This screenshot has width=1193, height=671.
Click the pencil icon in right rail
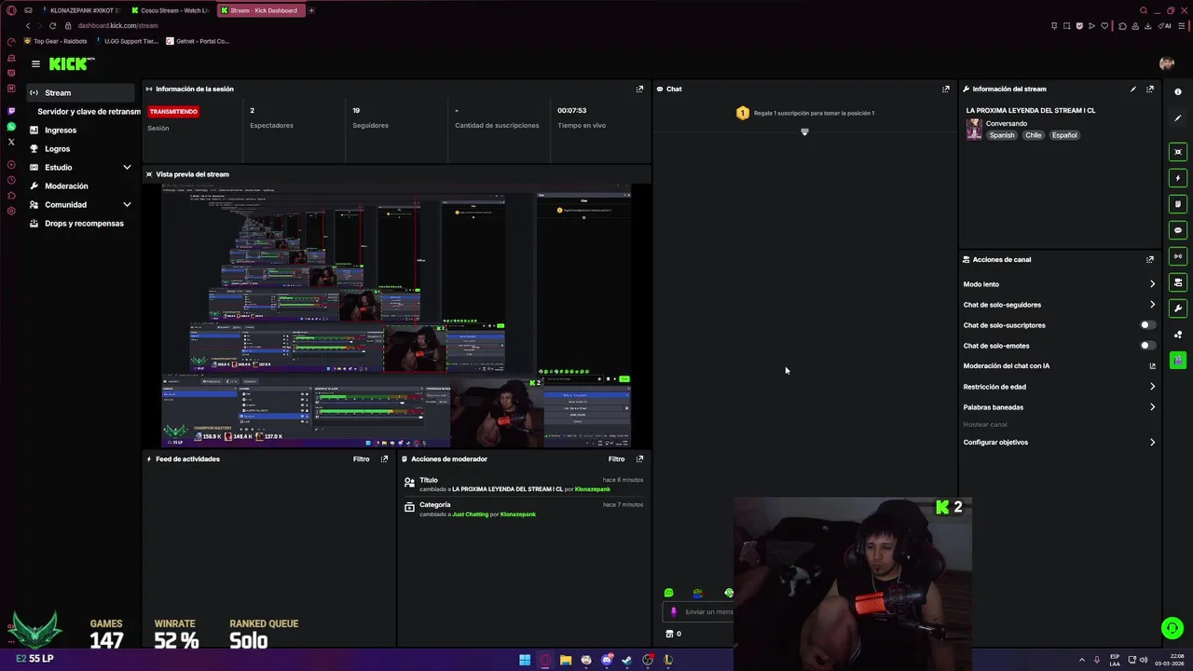coord(1178,118)
